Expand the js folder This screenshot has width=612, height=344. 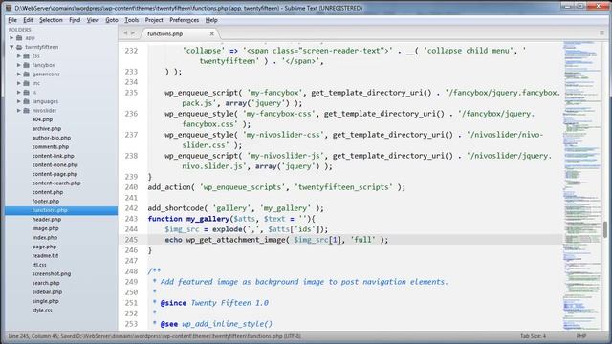pos(19,93)
